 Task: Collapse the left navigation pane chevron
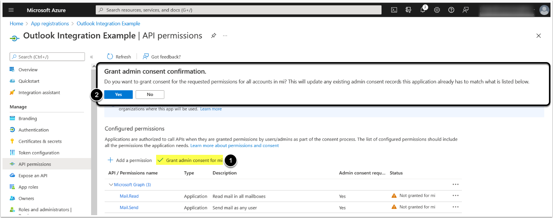coord(91,57)
